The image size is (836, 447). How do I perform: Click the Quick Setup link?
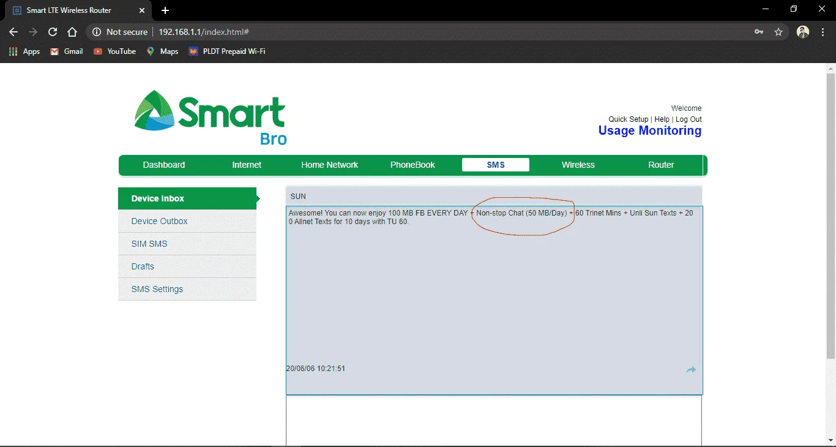click(x=628, y=119)
